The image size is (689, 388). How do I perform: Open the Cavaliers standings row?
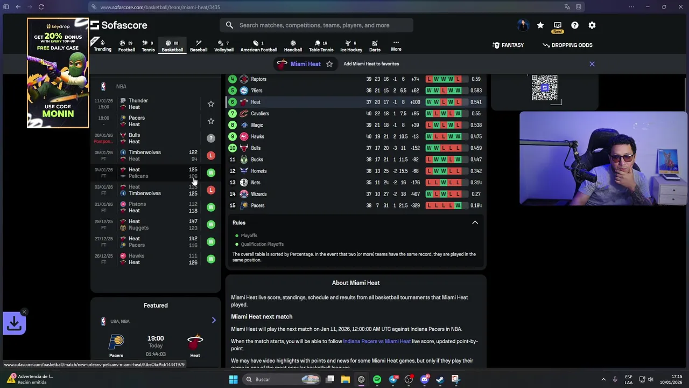355,113
